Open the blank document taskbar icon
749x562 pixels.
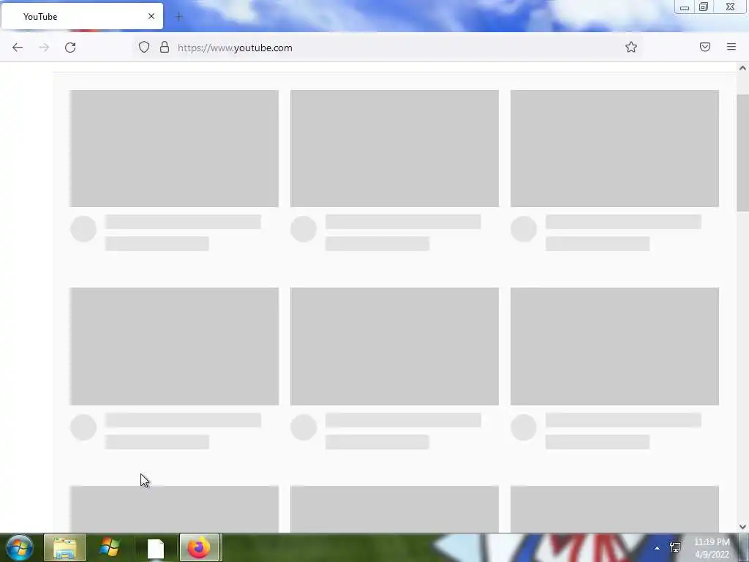click(x=156, y=547)
